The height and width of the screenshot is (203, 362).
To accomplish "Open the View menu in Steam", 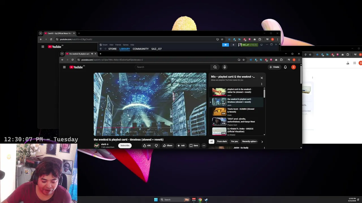I will click(111, 45).
